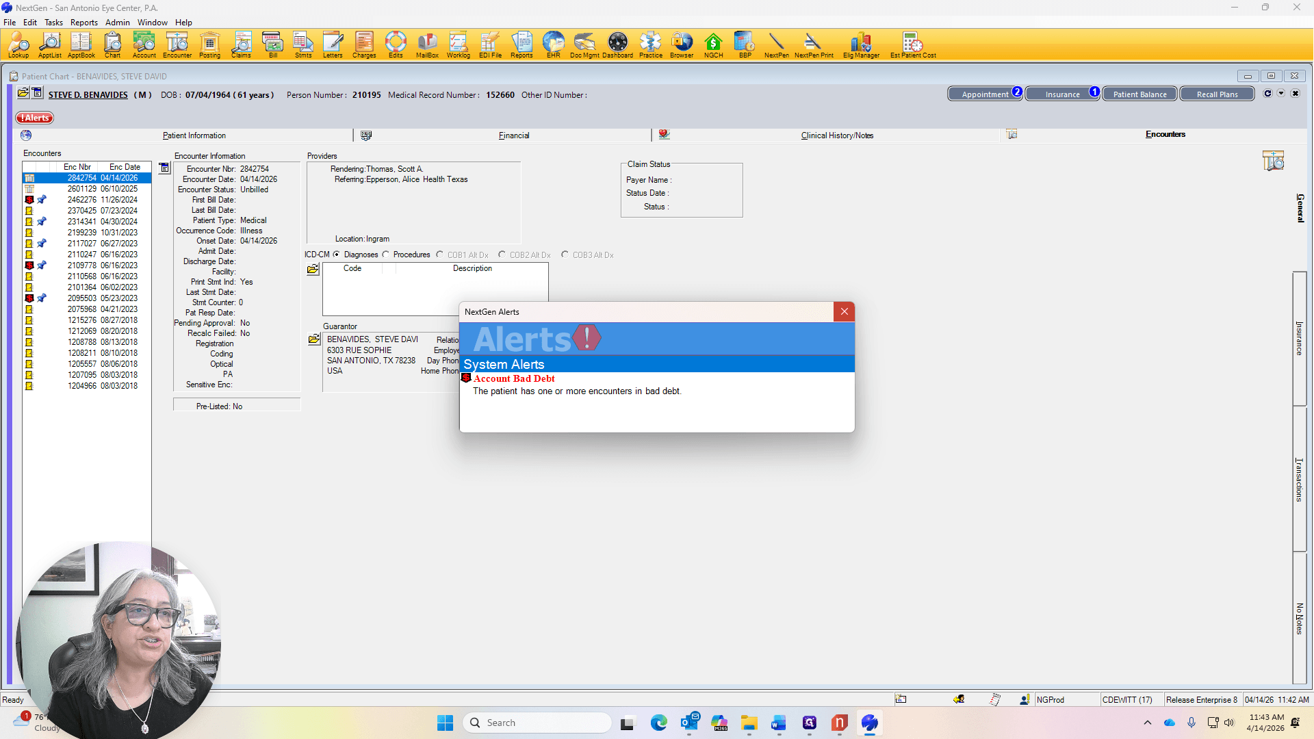Viewport: 1314px width, 739px height.
Task: Open the Dashboard toolbar icon
Action: 617,45
